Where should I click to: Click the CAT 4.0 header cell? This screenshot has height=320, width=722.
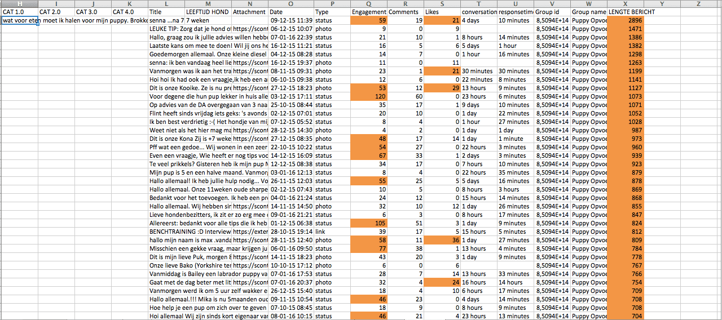click(129, 12)
